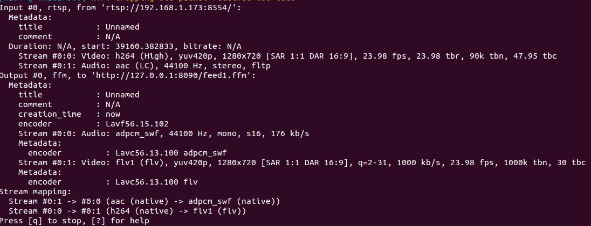Click the aac to adpcm_swf mapping line
Screen dimensions: 591x226
[145, 201]
